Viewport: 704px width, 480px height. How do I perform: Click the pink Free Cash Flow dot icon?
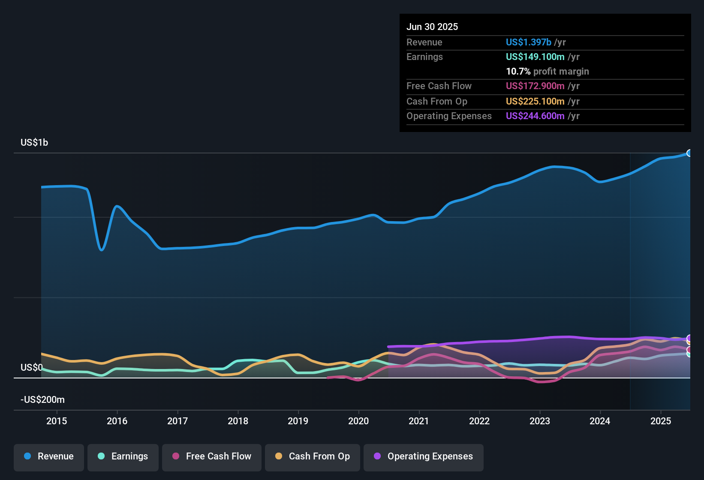pos(175,456)
